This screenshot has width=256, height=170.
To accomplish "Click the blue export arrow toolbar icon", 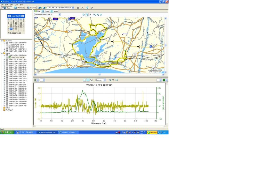I will (x=87, y=8).
